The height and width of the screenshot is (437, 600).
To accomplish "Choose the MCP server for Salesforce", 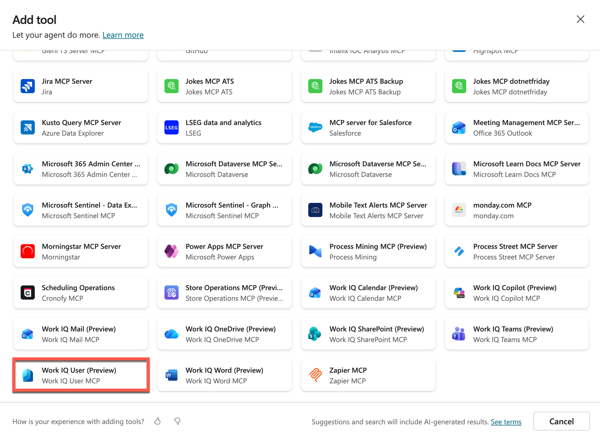I will pyautogui.click(x=368, y=127).
